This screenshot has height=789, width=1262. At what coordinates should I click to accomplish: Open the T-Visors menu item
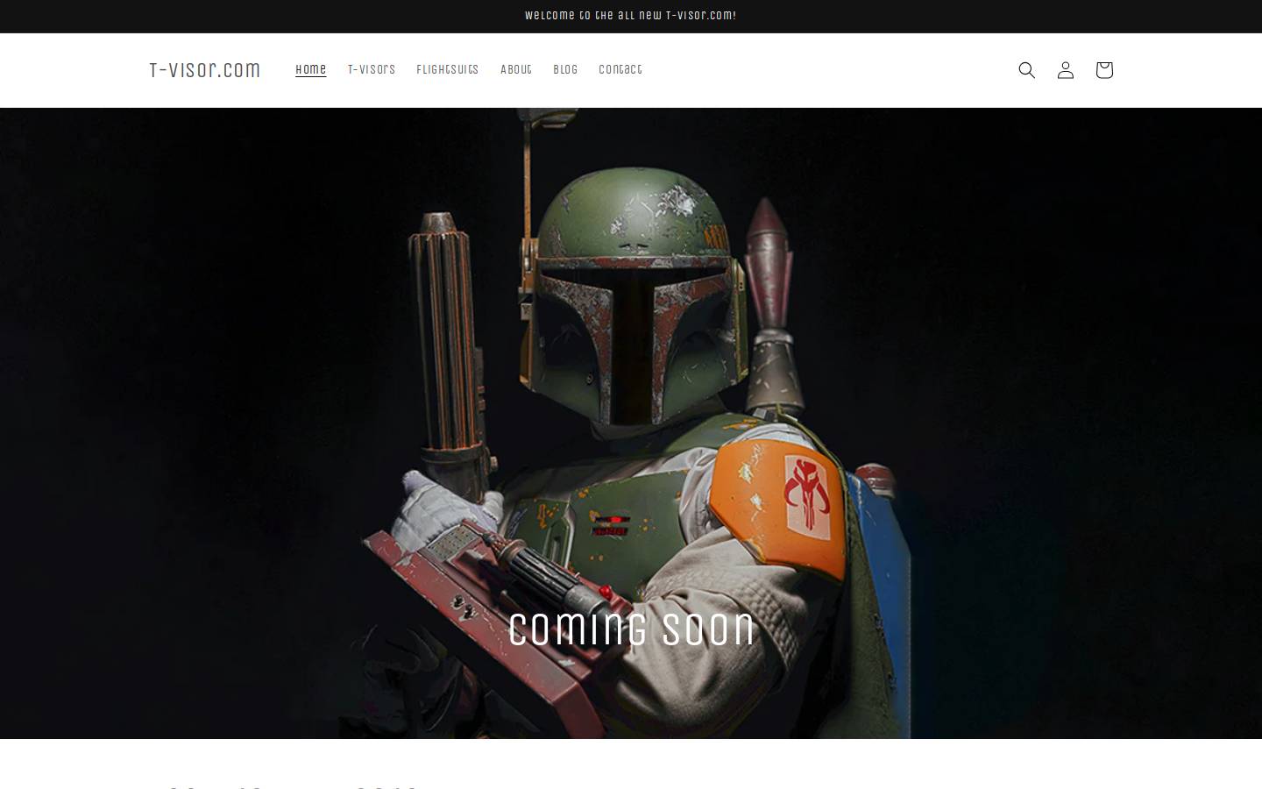tap(372, 70)
